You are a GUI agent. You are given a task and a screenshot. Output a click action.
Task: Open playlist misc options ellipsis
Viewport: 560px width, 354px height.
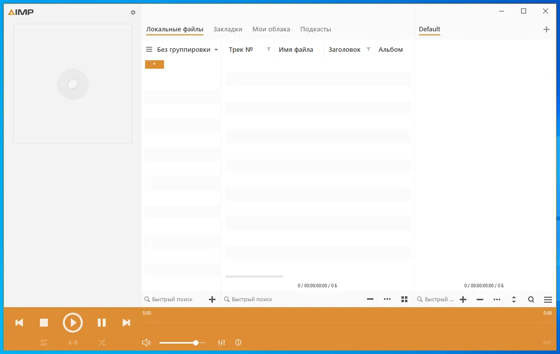click(x=497, y=299)
